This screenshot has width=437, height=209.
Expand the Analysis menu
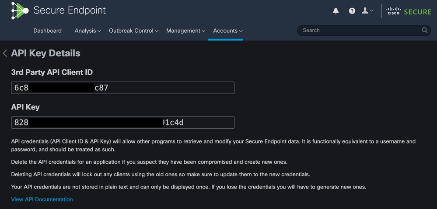coord(88,31)
